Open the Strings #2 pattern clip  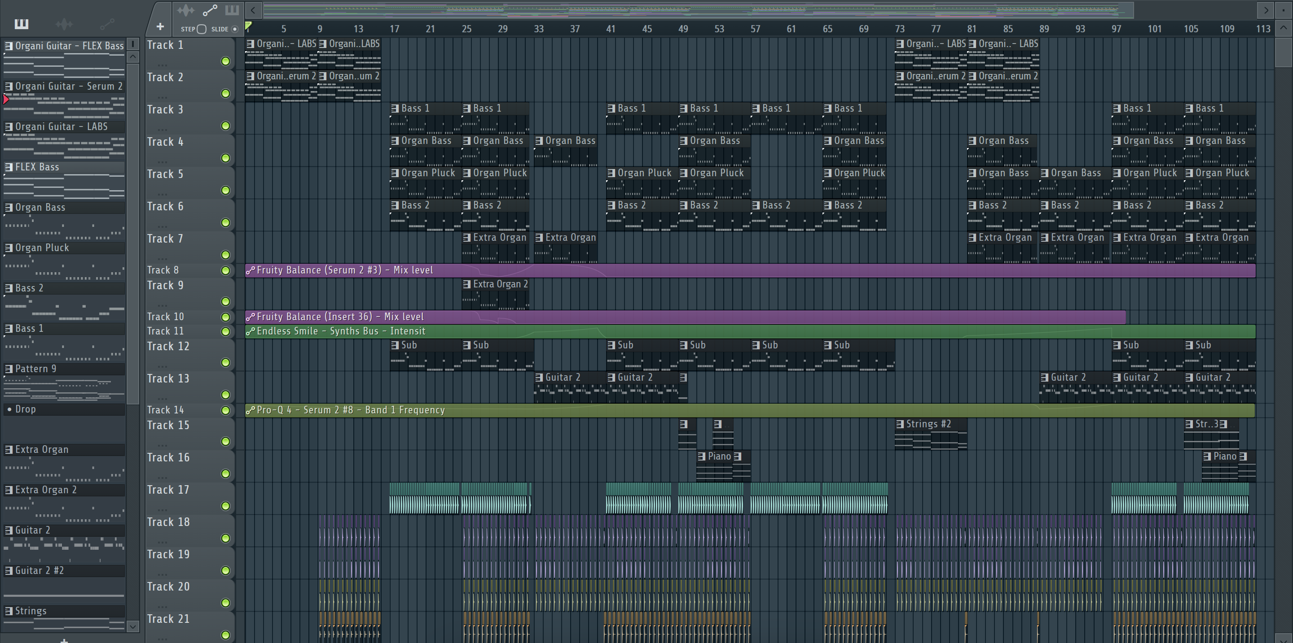pos(928,425)
